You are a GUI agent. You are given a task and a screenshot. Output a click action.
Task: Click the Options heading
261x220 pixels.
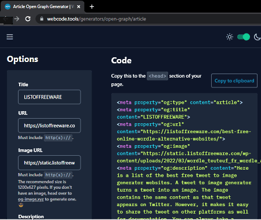pos(23,59)
